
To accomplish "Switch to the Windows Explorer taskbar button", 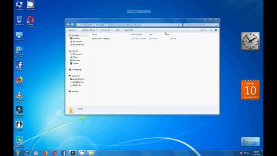I will 91,153.
